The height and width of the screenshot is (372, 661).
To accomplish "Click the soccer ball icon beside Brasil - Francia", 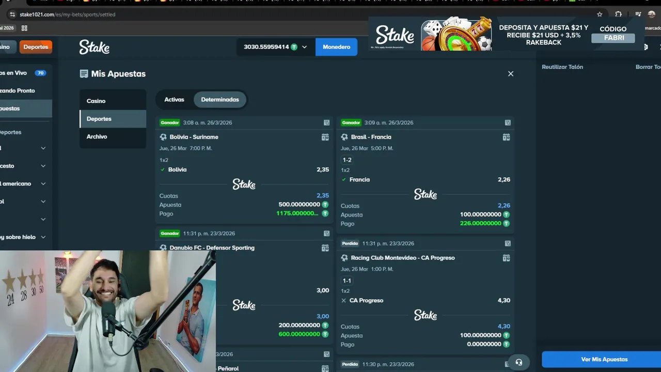I will tap(344, 137).
